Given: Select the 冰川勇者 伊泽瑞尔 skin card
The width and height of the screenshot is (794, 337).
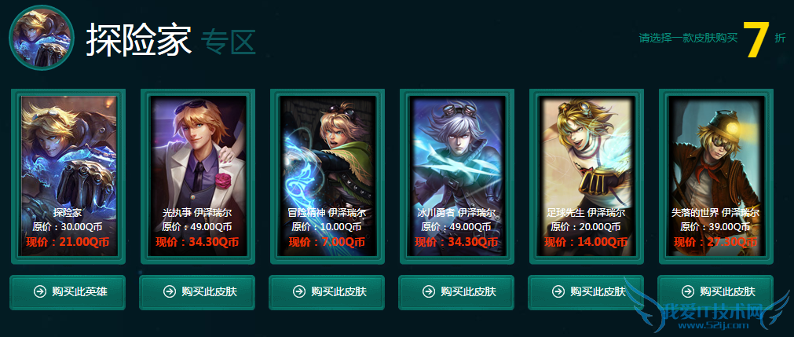Looking at the screenshot, I should 457,176.
